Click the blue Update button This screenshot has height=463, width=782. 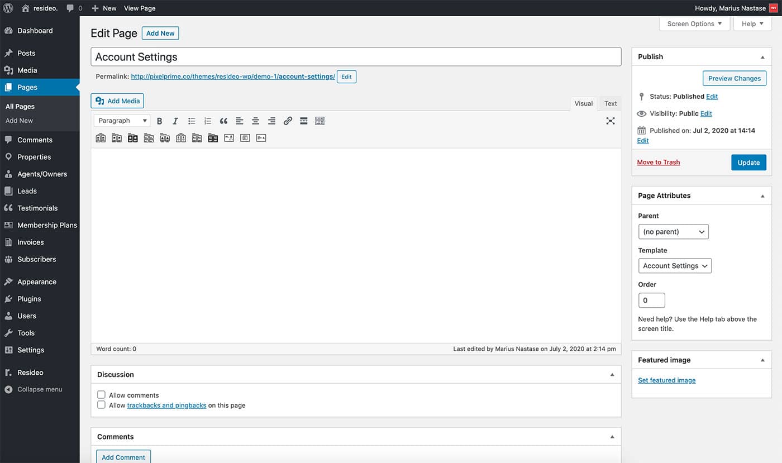pos(748,163)
